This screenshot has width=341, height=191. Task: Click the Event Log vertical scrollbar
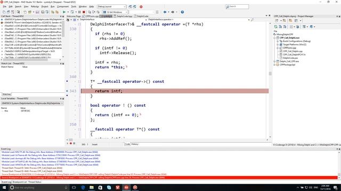coord(339,165)
